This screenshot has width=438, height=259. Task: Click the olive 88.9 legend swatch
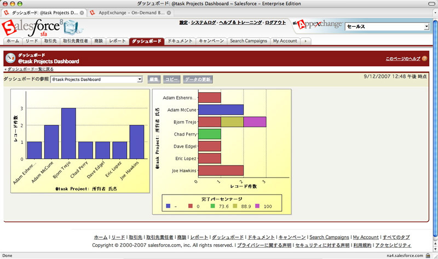coord(235,206)
